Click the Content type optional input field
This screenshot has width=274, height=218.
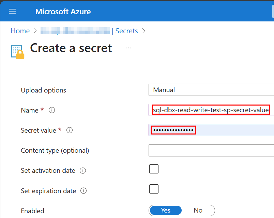tap(211, 150)
